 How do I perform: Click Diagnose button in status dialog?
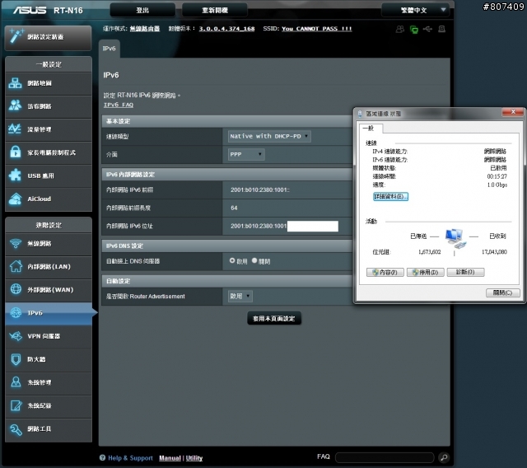click(465, 273)
